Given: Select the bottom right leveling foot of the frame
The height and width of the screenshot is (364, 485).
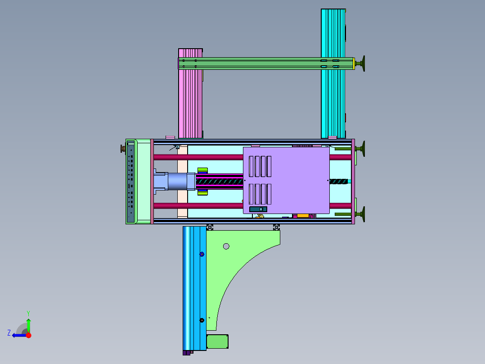Looking at the screenshot, I should tap(361, 214).
